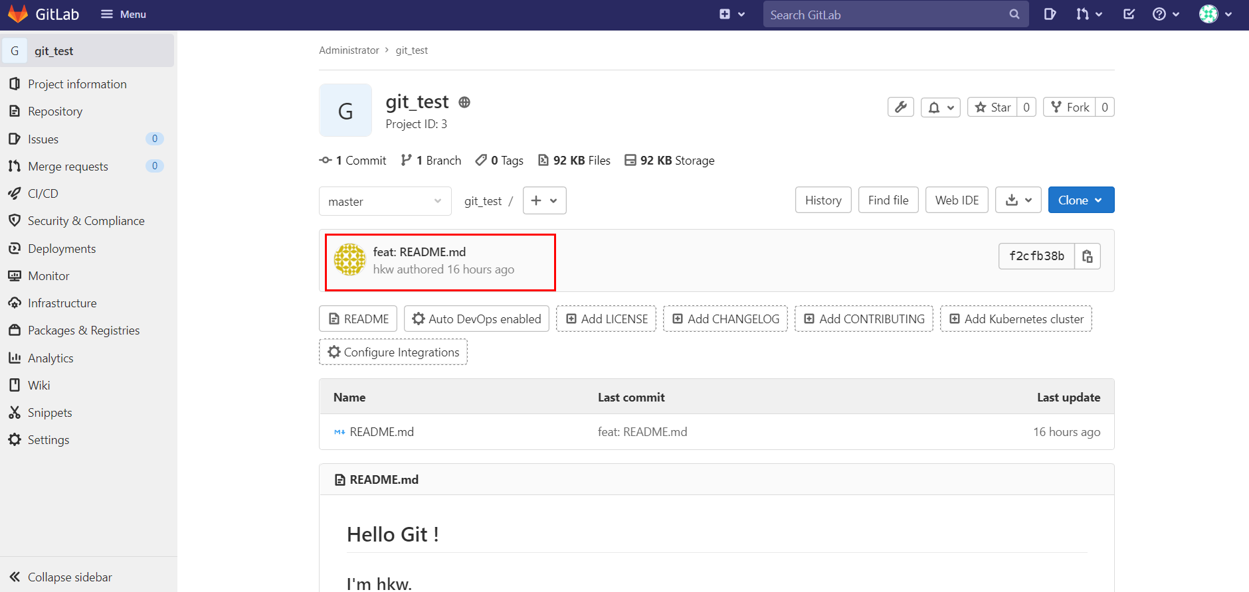The height and width of the screenshot is (592, 1249).
Task: Open the user avatar menu
Action: pyautogui.click(x=1215, y=14)
